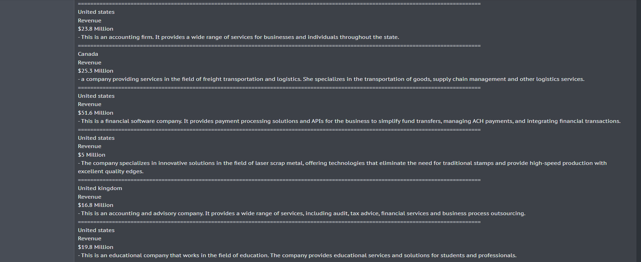This screenshot has width=641, height=262.
Task: Click the laser scrap metal description text
Action: [x=342, y=163]
